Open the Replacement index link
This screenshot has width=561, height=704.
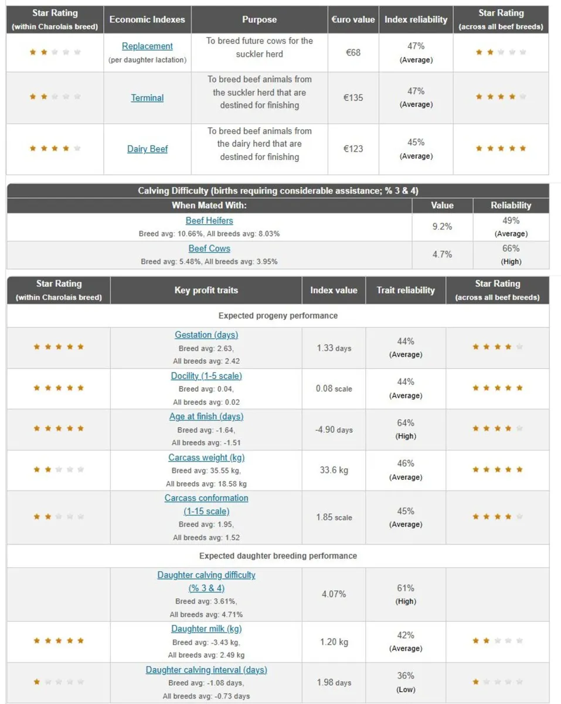click(x=147, y=46)
